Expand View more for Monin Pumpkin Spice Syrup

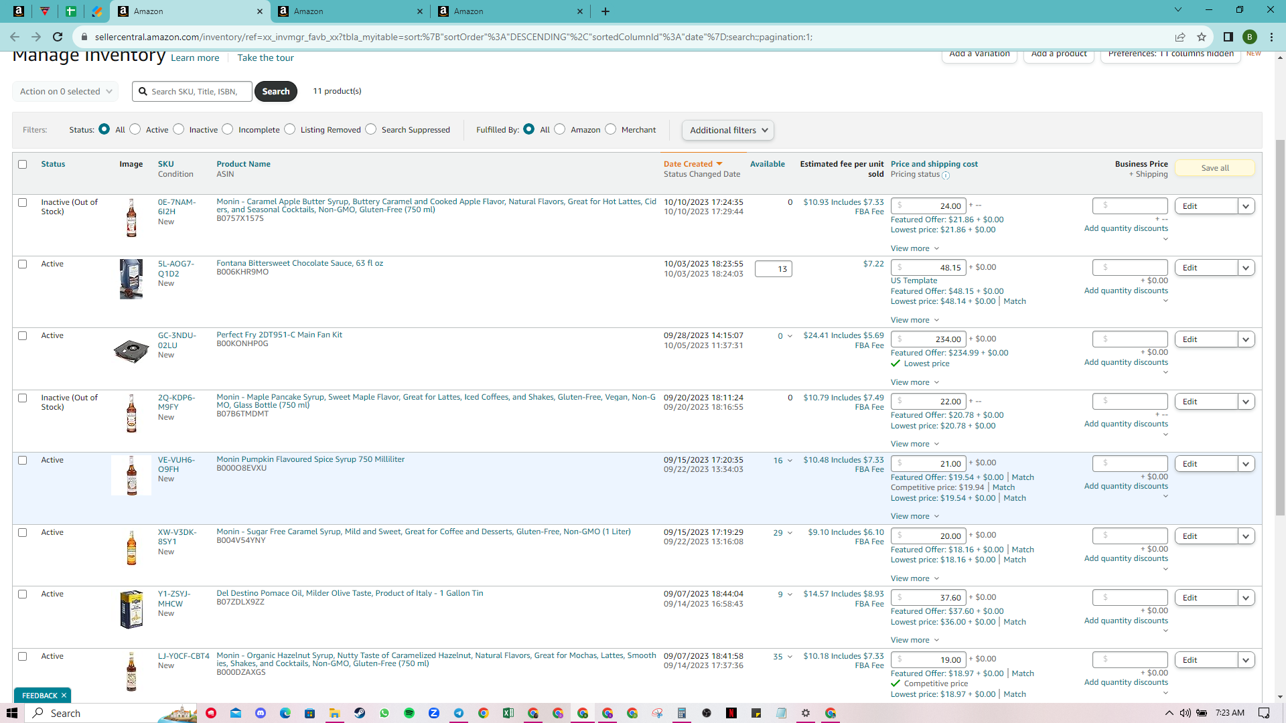[x=915, y=516]
